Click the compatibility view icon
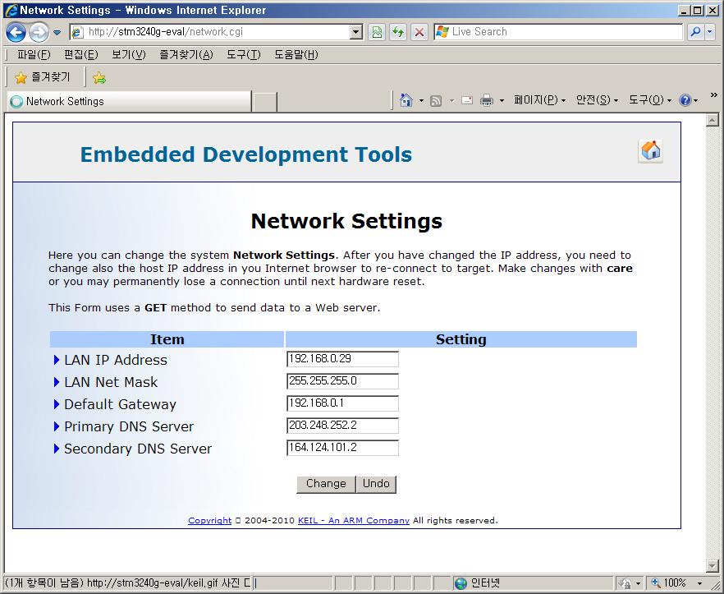Viewport: 724px width, 594px height. [377, 32]
